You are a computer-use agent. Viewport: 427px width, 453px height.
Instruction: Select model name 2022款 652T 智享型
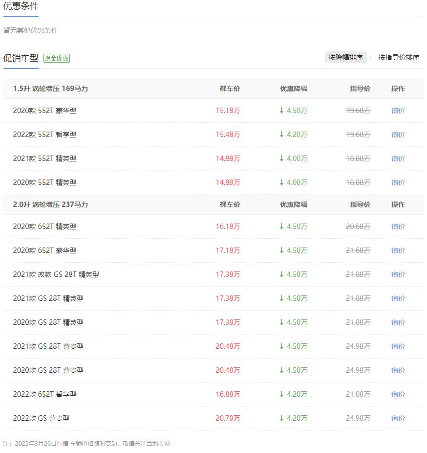pyautogui.click(x=45, y=394)
